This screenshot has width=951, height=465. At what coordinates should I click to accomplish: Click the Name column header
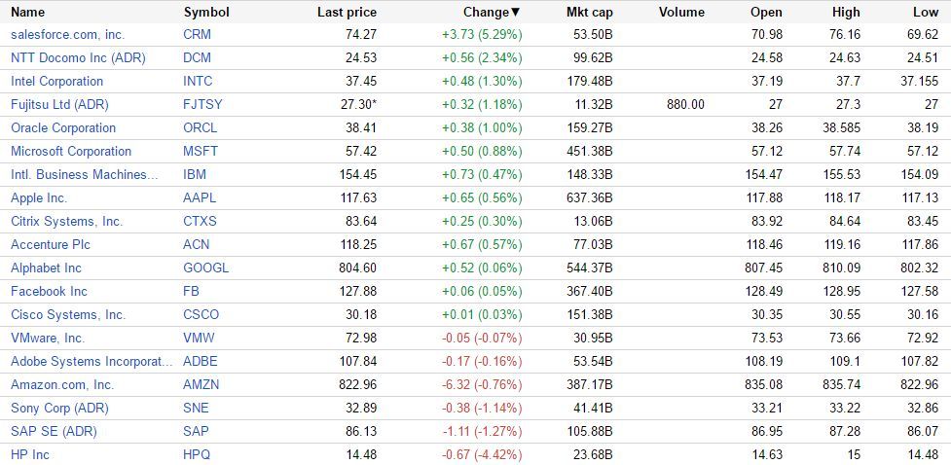28,13
